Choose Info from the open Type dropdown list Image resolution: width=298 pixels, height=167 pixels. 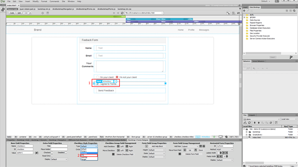[x=89, y=155]
